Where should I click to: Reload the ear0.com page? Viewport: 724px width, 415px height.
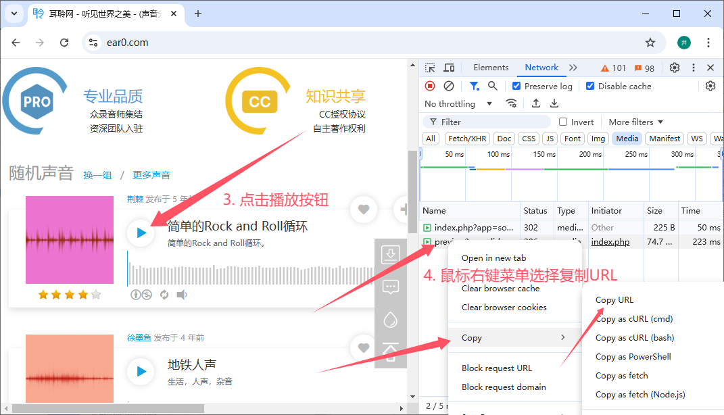coord(64,43)
